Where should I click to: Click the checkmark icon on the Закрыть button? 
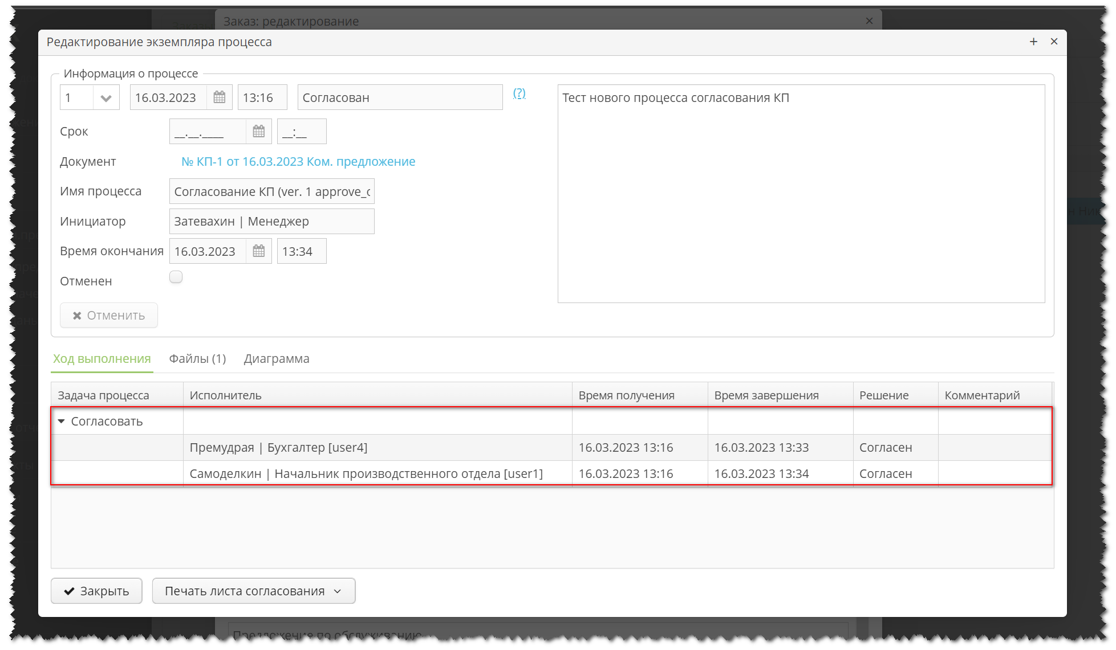click(x=70, y=591)
